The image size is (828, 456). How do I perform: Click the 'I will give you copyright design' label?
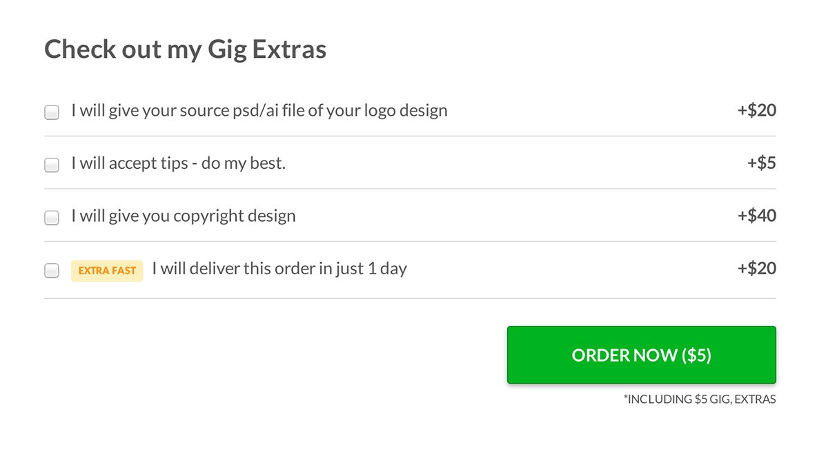[183, 216]
